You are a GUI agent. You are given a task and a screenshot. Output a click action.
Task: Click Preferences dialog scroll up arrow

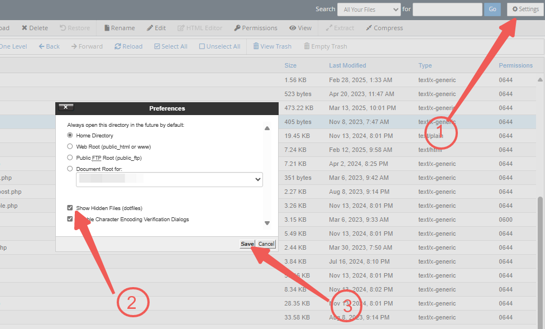[x=267, y=128]
